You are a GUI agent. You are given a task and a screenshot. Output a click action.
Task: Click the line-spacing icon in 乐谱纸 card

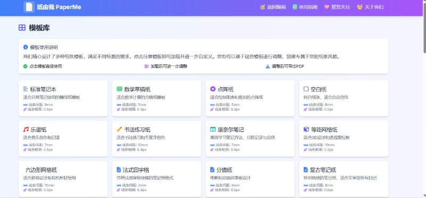point(25,145)
